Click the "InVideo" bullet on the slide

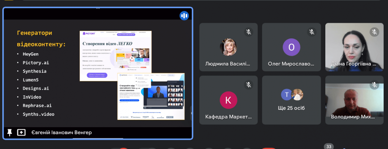tap(32, 97)
